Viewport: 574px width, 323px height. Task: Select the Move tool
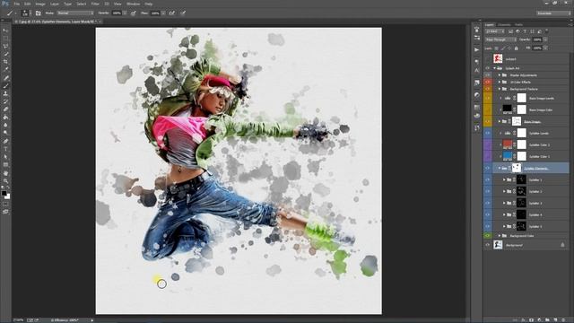click(x=5, y=31)
